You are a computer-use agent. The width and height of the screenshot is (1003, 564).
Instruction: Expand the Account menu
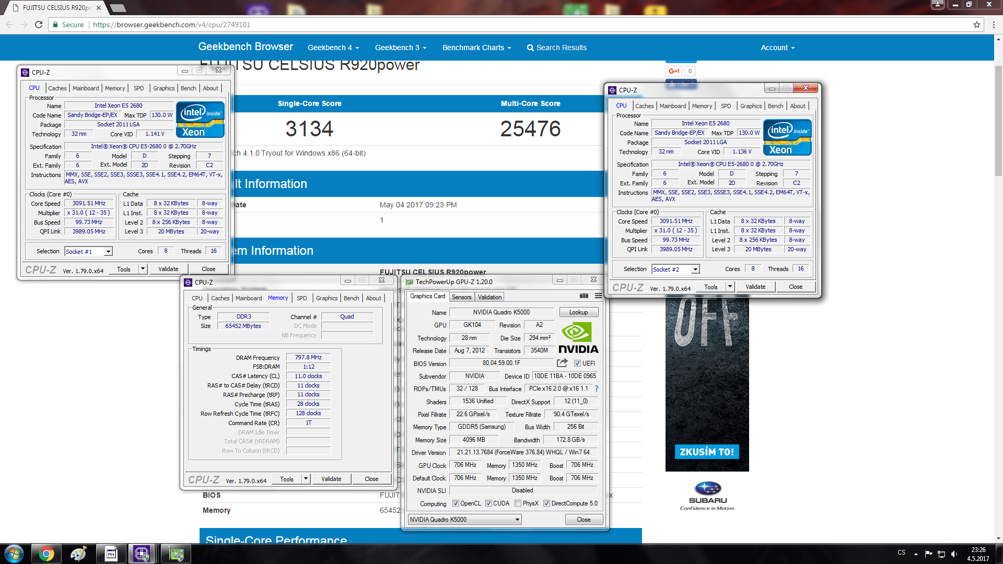pyautogui.click(x=777, y=48)
